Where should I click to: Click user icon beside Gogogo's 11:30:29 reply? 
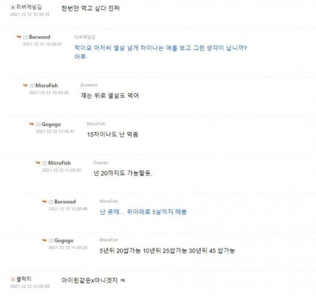point(51,241)
